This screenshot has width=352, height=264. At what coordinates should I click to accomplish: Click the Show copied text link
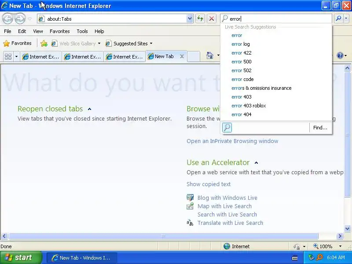(209, 184)
